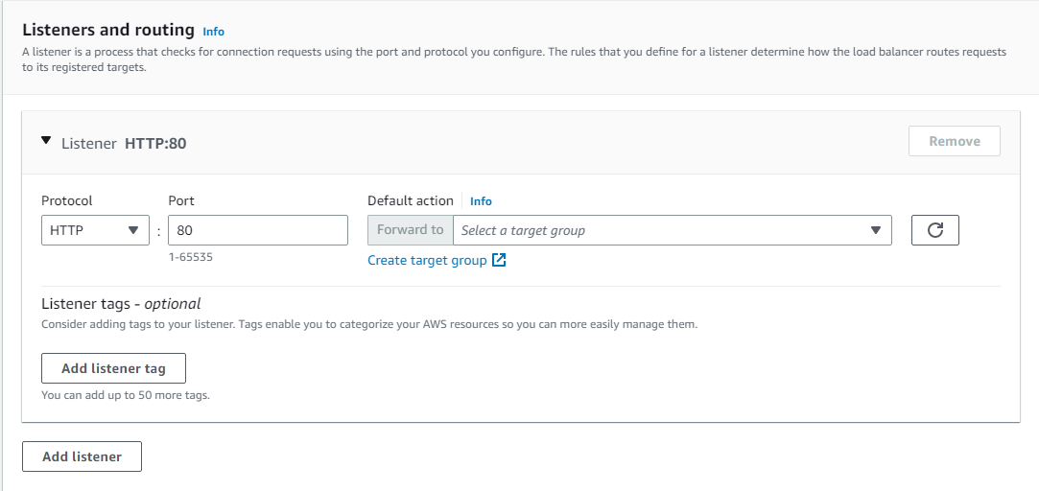This screenshot has height=491, width=1039.
Task: Click Add listener tag button
Action: coord(113,368)
